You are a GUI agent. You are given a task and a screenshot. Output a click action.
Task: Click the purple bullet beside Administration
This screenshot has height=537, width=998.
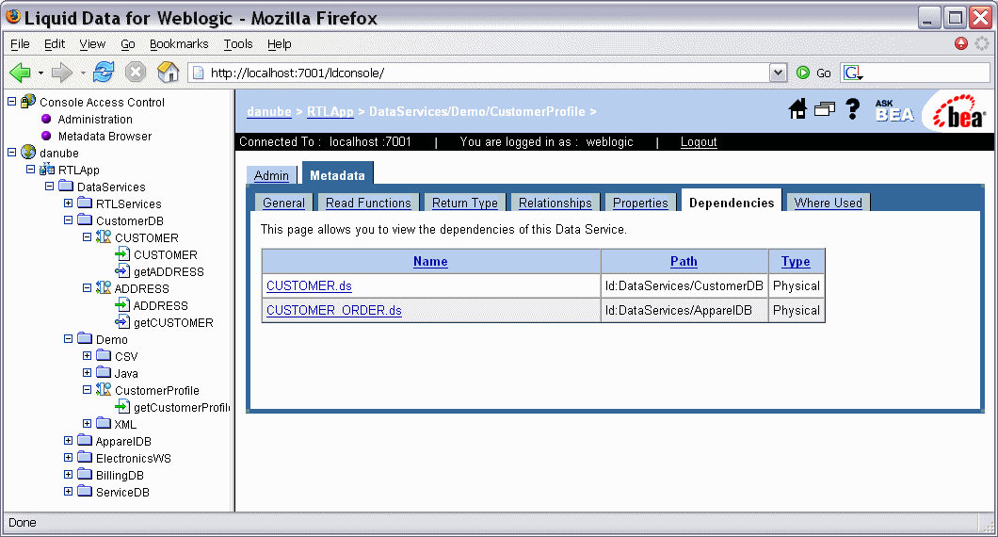(46, 119)
